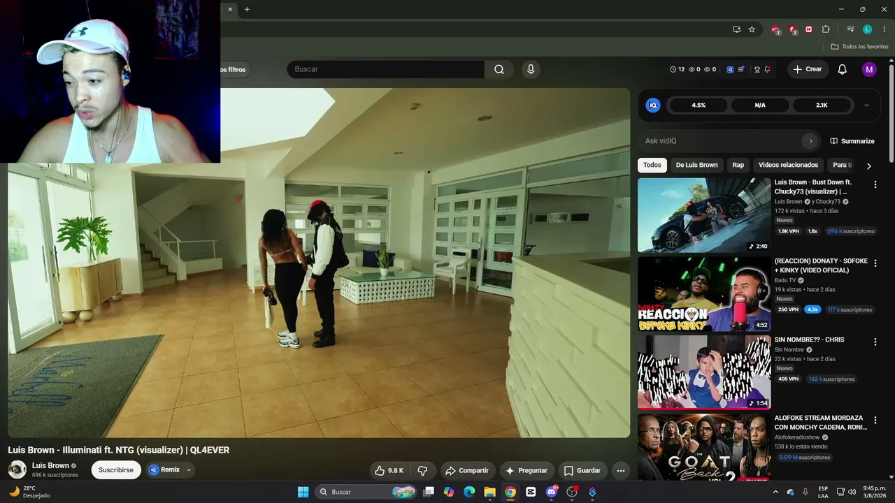Open a new browser tab

247,9
